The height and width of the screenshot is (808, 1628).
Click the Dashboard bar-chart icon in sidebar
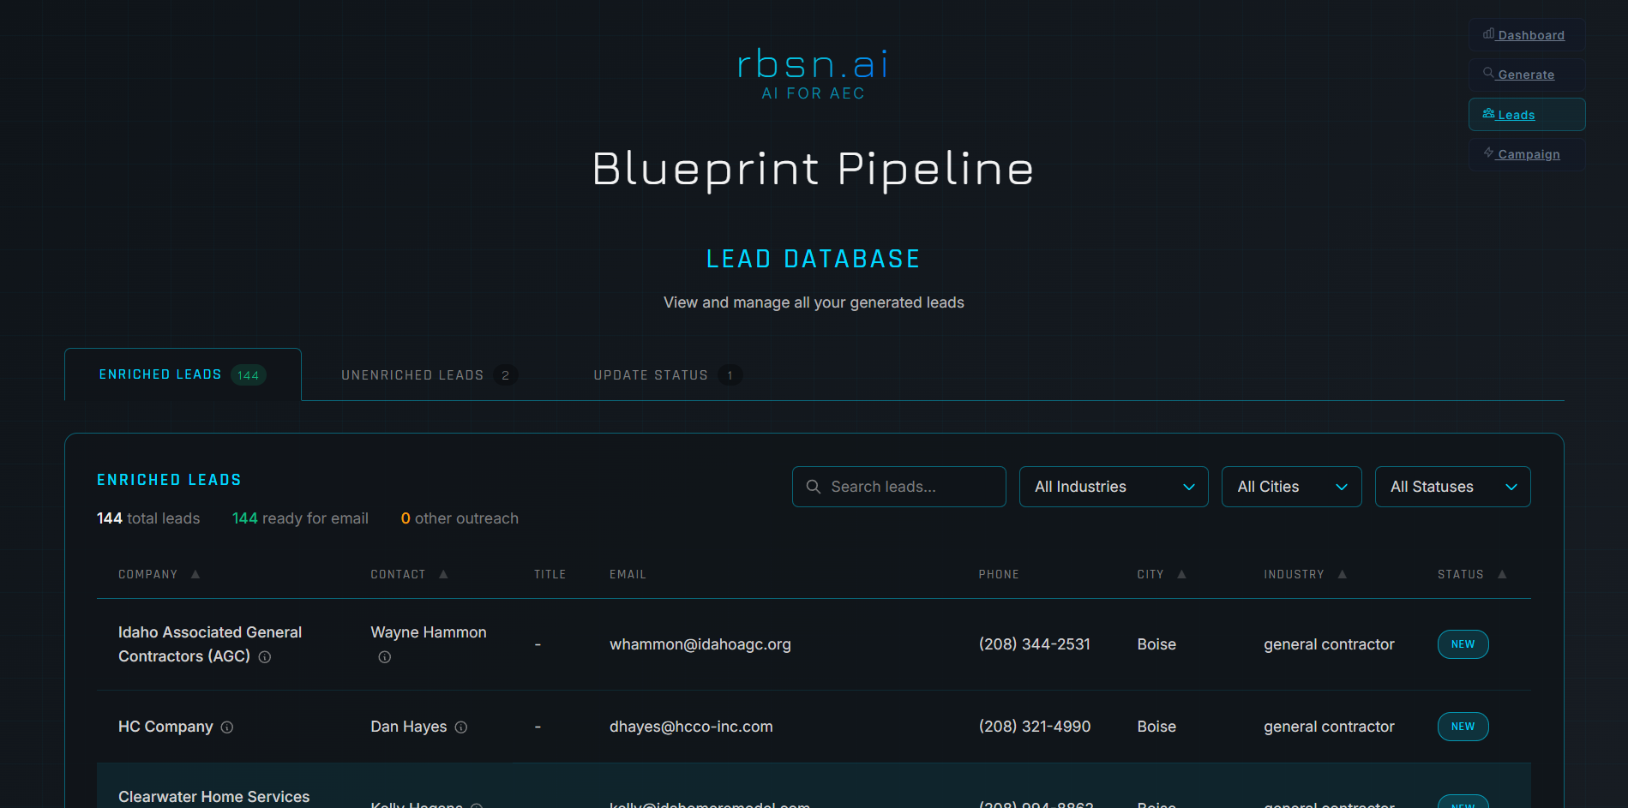click(1489, 34)
